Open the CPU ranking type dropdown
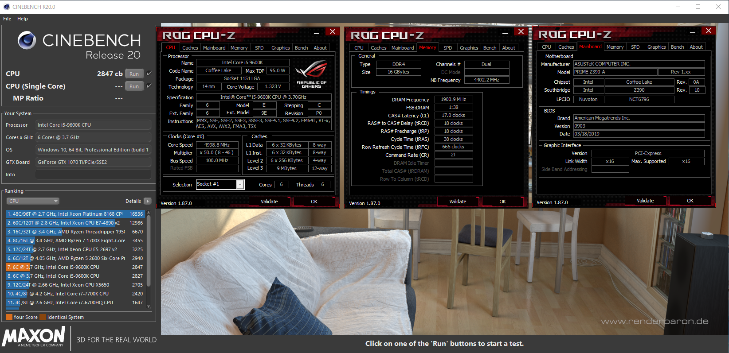The width and height of the screenshot is (729, 353). pos(33,201)
